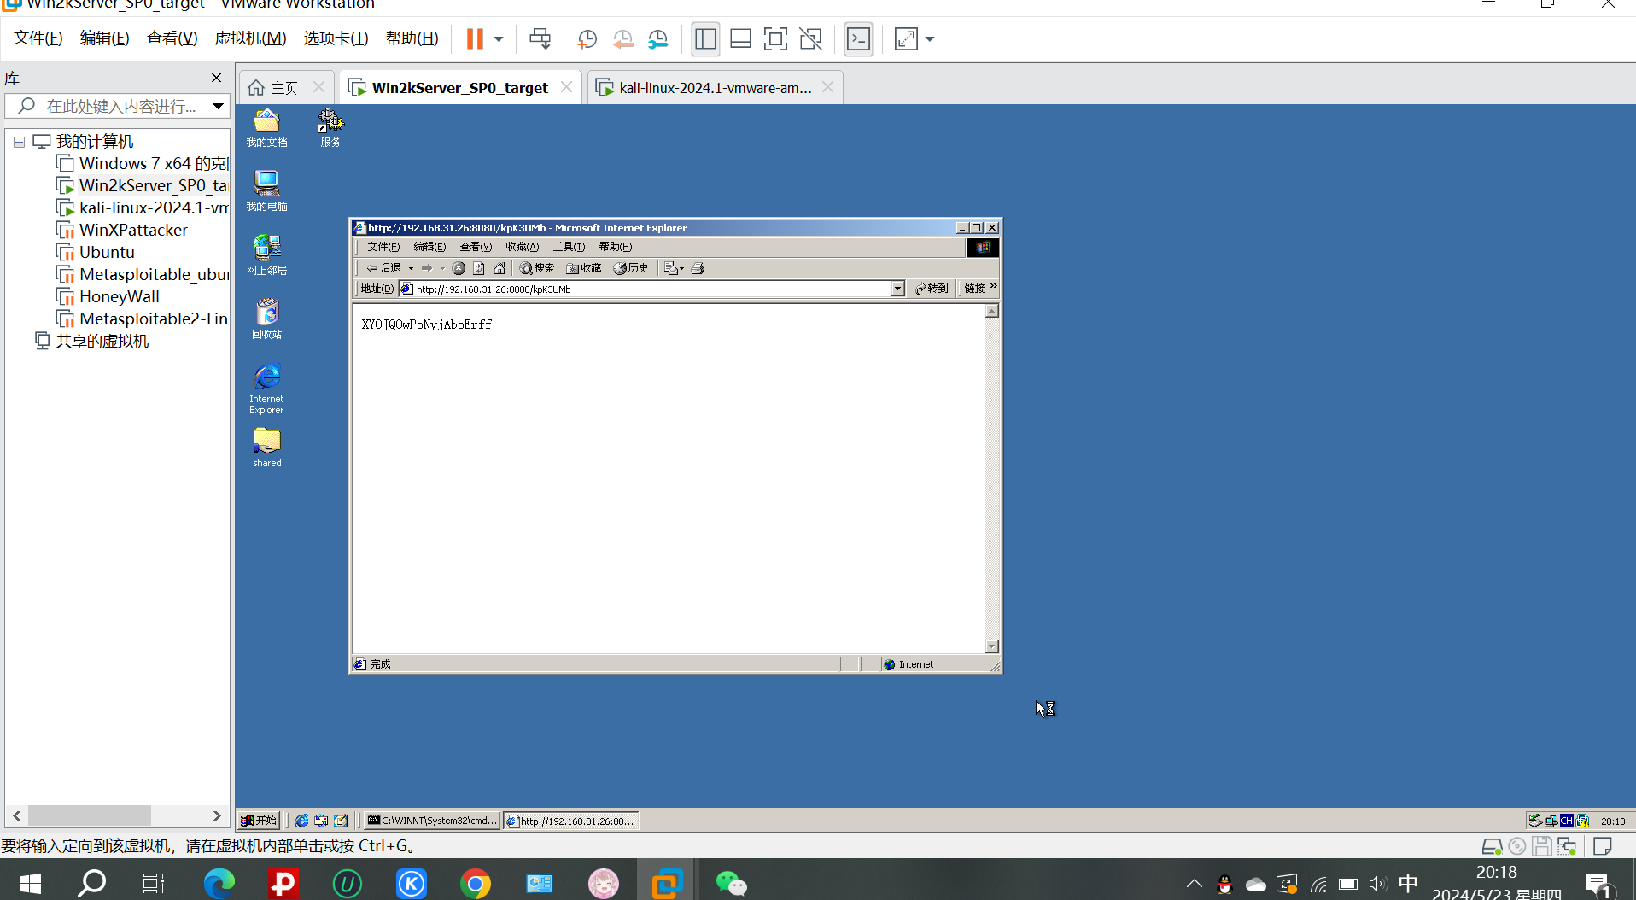Open the power options dropdown beside Pause
This screenshot has height=900, width=1636.
(499, 38)
